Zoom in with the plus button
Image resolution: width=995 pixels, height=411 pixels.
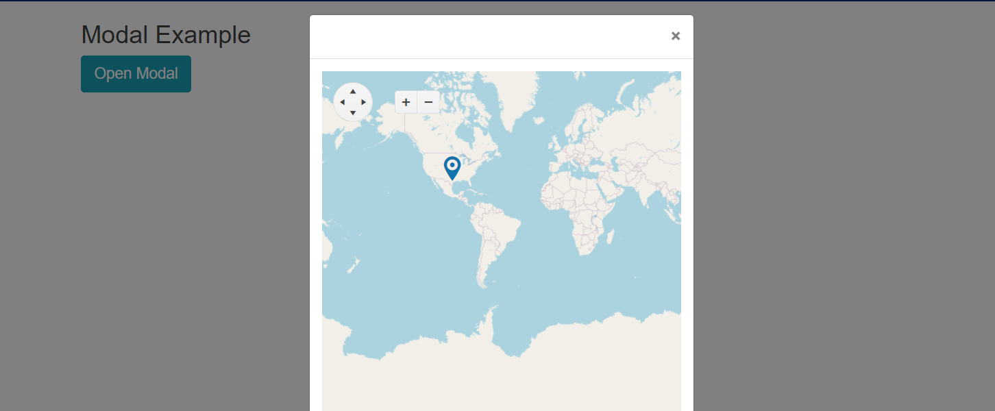[406, 101]
